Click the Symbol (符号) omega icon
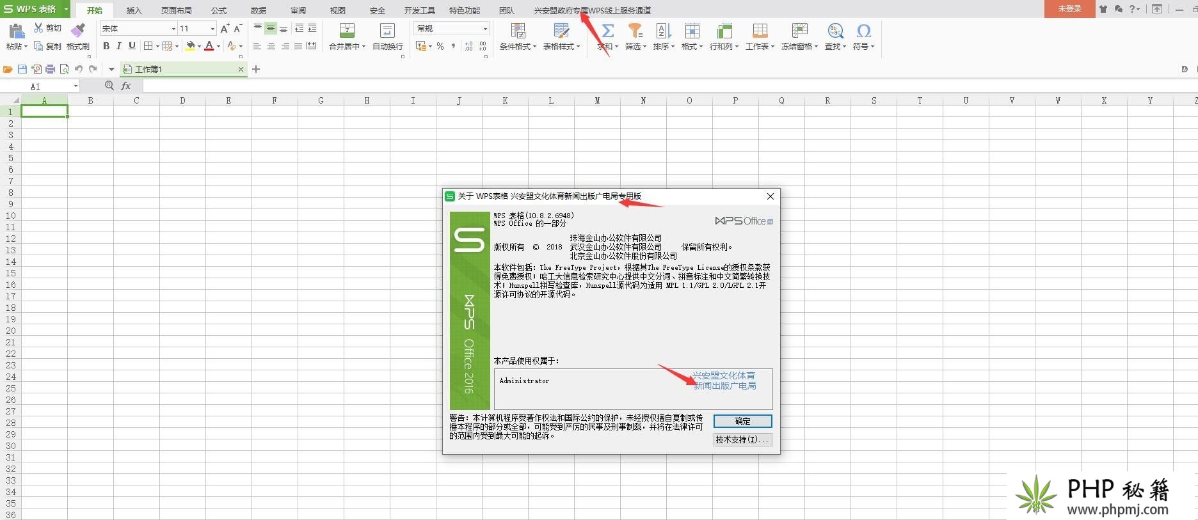The image size is (1198, 520). [x=863, y=31]
